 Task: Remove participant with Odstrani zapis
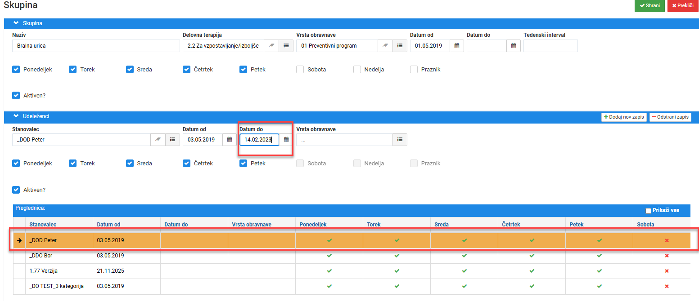point(670,117)
